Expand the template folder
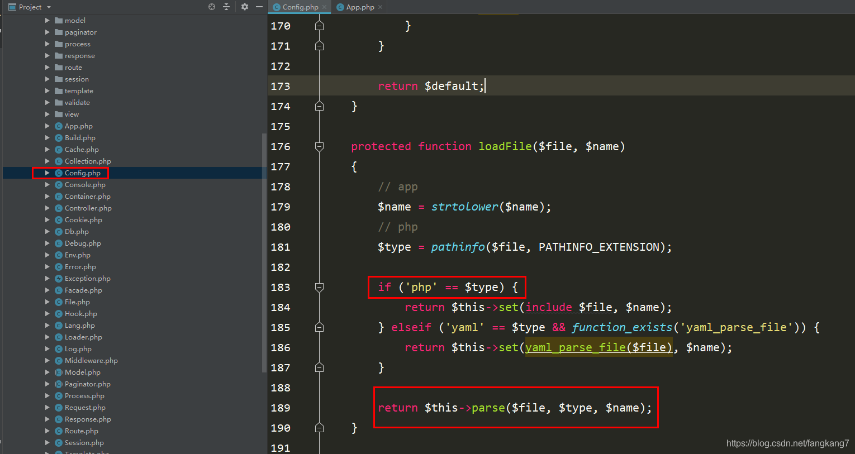This screenshot has height=454, width=855. pos(47,91)
